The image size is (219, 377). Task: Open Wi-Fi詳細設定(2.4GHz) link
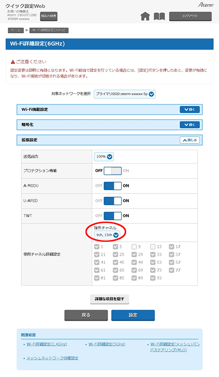tap(47, 344)
